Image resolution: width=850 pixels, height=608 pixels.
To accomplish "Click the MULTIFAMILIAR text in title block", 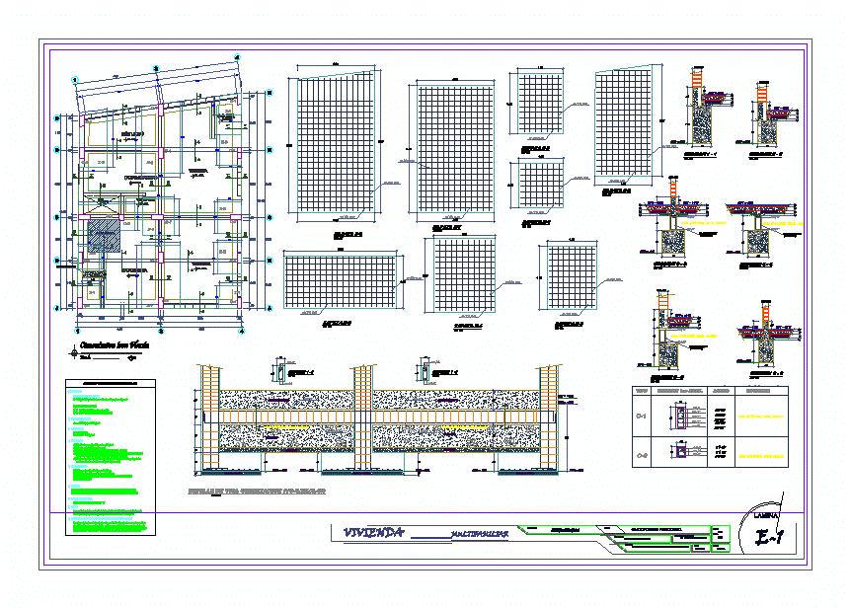I will click(x=479, y=534).
